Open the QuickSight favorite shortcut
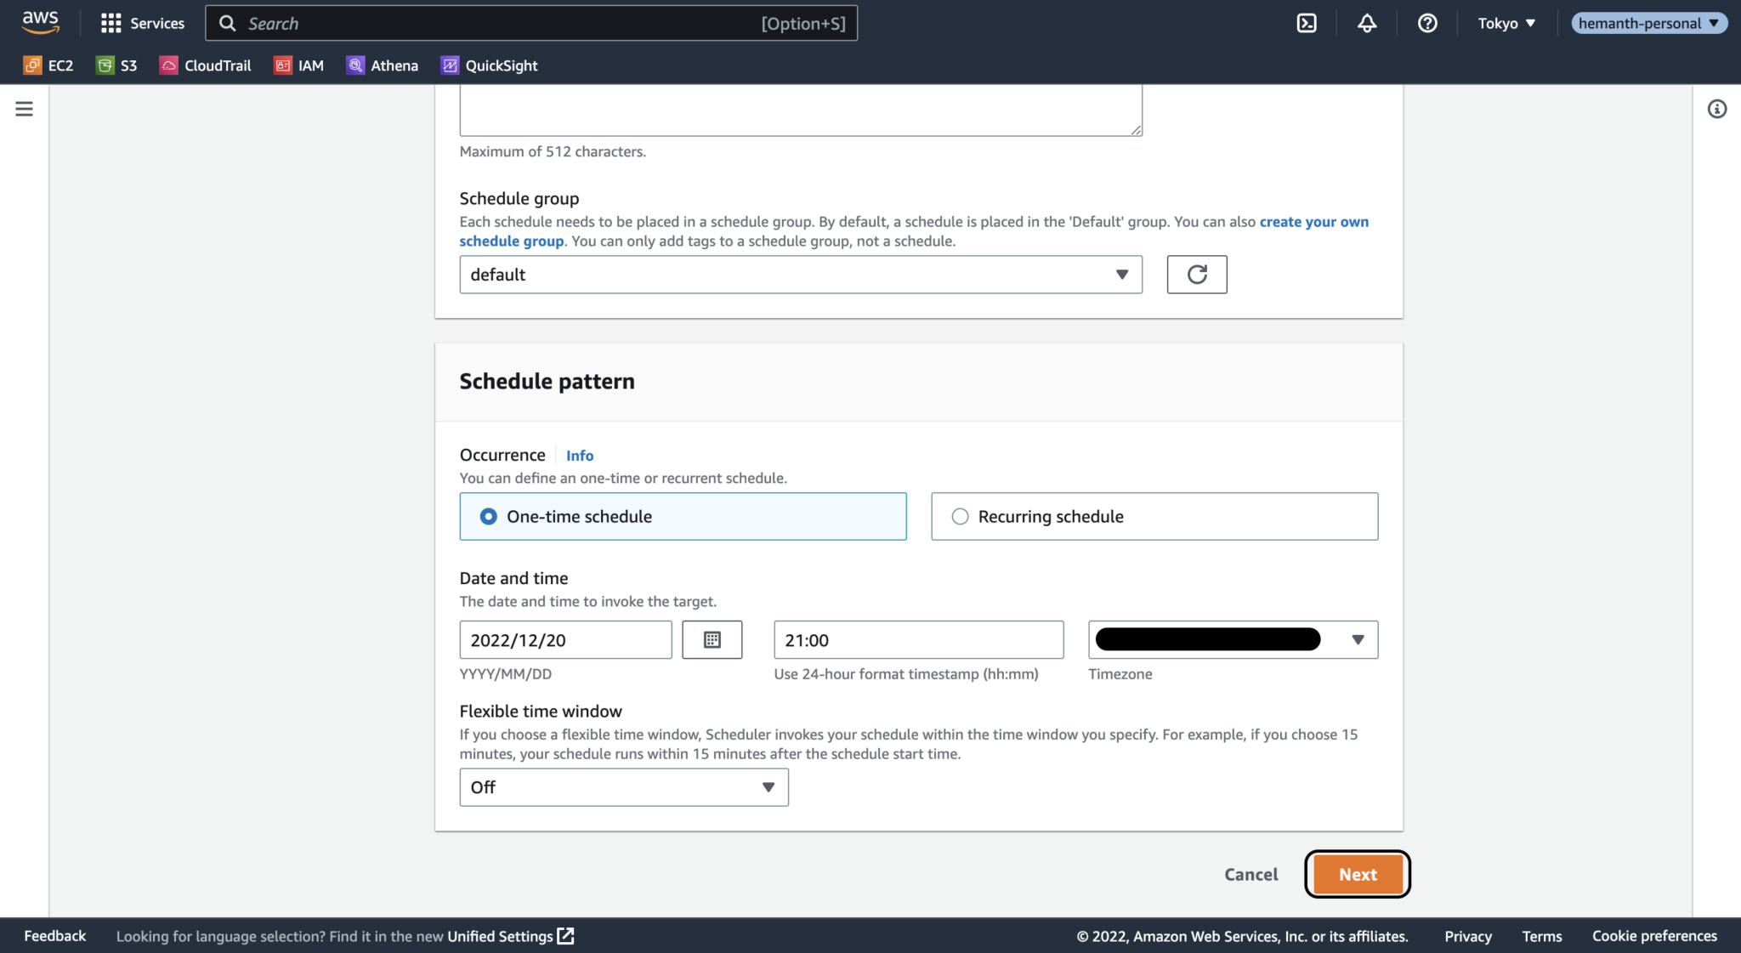Image resolution: width=1741 pixels, height=953 pixels. coord(489,65)
